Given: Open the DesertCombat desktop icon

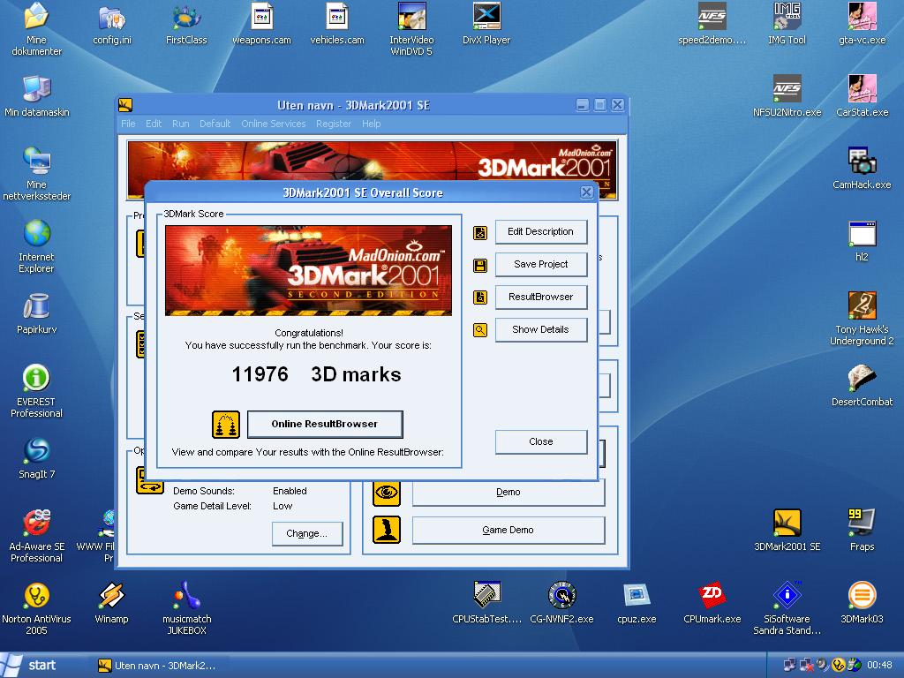Looking at the screenshot, I should click(862, 385).
